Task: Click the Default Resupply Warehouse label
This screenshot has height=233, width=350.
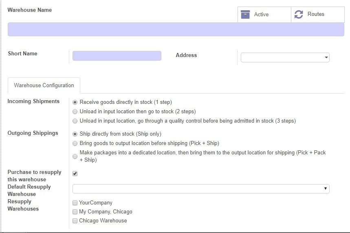Action: coord(29,190)
